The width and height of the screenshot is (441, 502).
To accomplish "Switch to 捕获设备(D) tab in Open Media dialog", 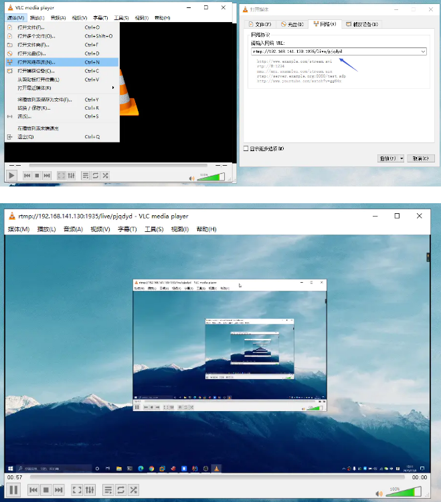I will click(362, 24).
